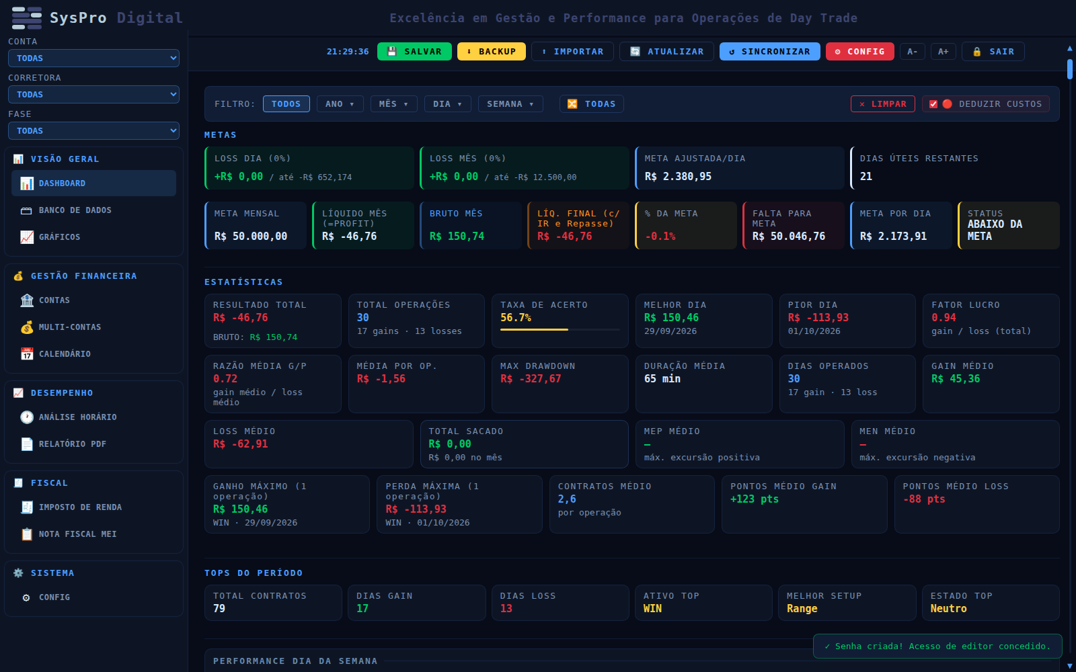Click the Sair lock button

(993, 52)
